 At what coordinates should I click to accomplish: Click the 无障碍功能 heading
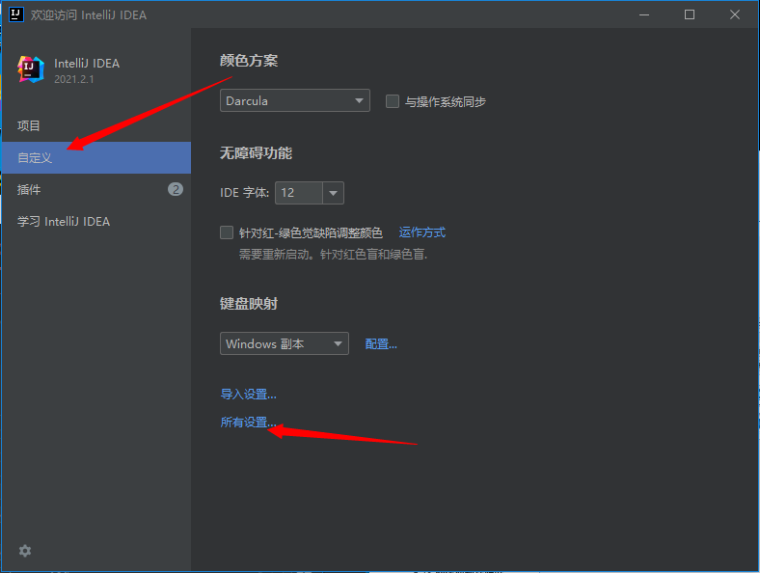tap(256, 153)
